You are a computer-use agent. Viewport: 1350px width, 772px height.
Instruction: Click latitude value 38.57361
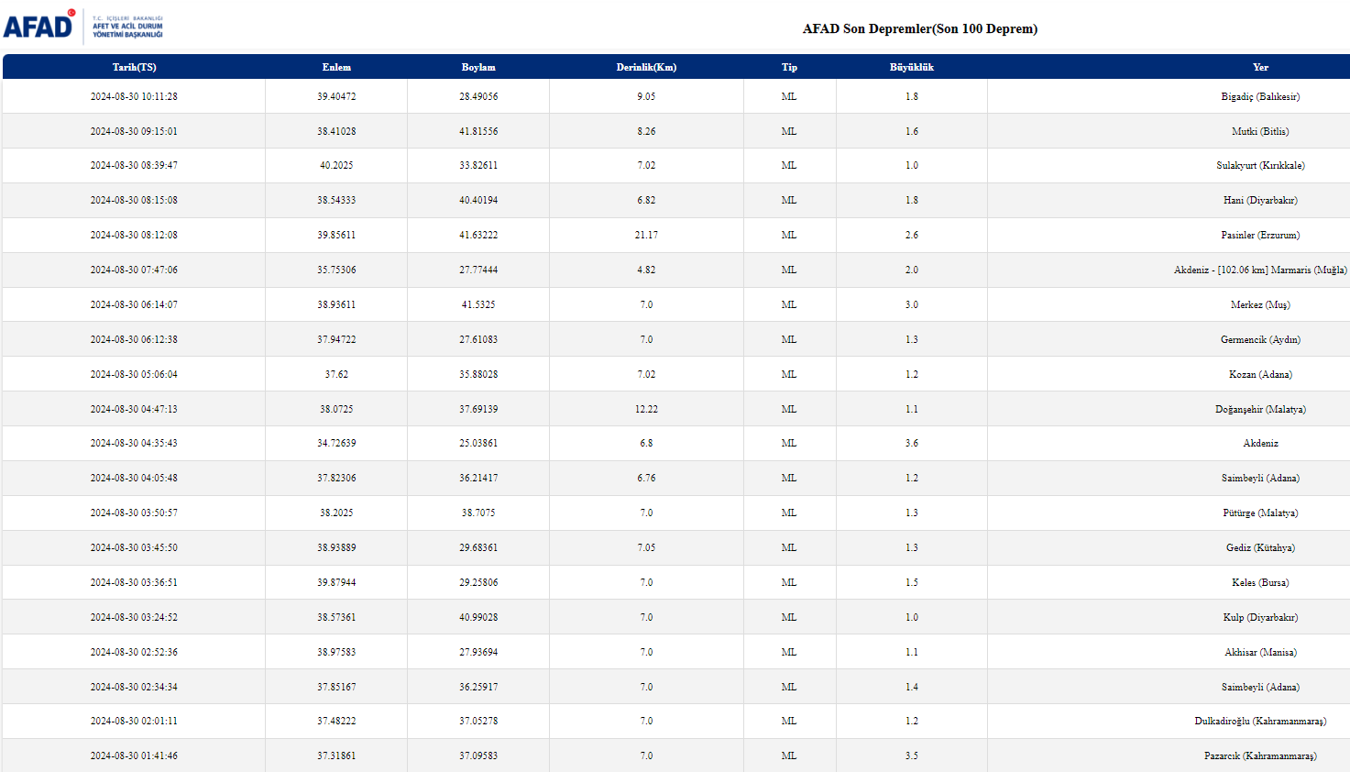point(336,617)
